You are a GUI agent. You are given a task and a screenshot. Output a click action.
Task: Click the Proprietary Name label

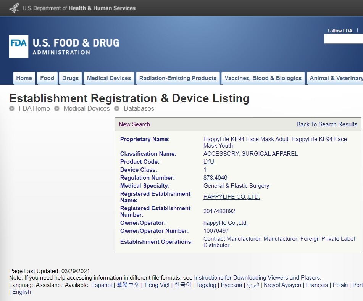click(145, 139)
